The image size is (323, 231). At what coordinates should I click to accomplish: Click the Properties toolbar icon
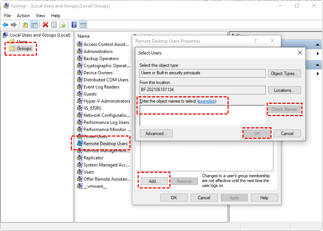click(x=54, y=25)
